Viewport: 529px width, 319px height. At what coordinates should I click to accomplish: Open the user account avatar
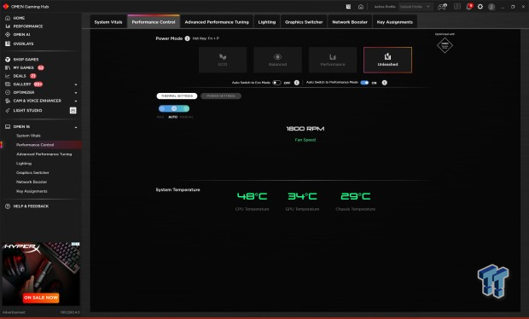click(491, 7)
